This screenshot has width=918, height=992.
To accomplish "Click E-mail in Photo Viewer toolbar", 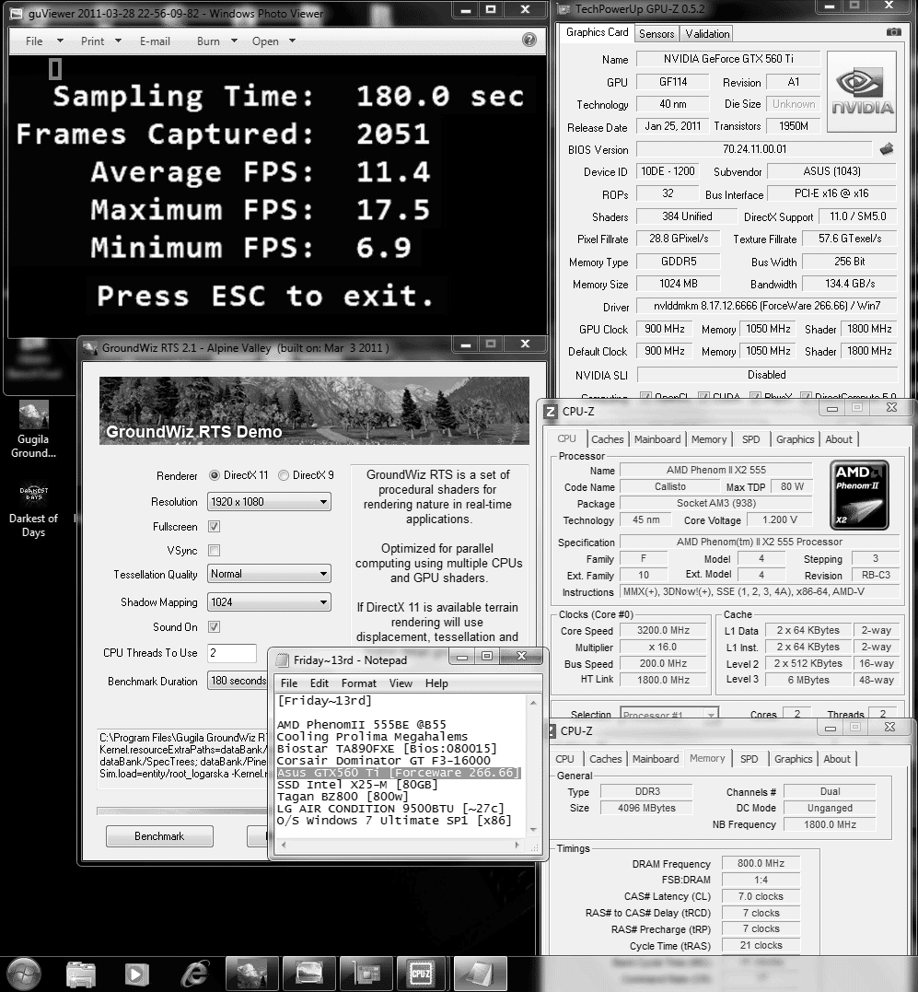I will pyautogui.click(x=155, y=41).
